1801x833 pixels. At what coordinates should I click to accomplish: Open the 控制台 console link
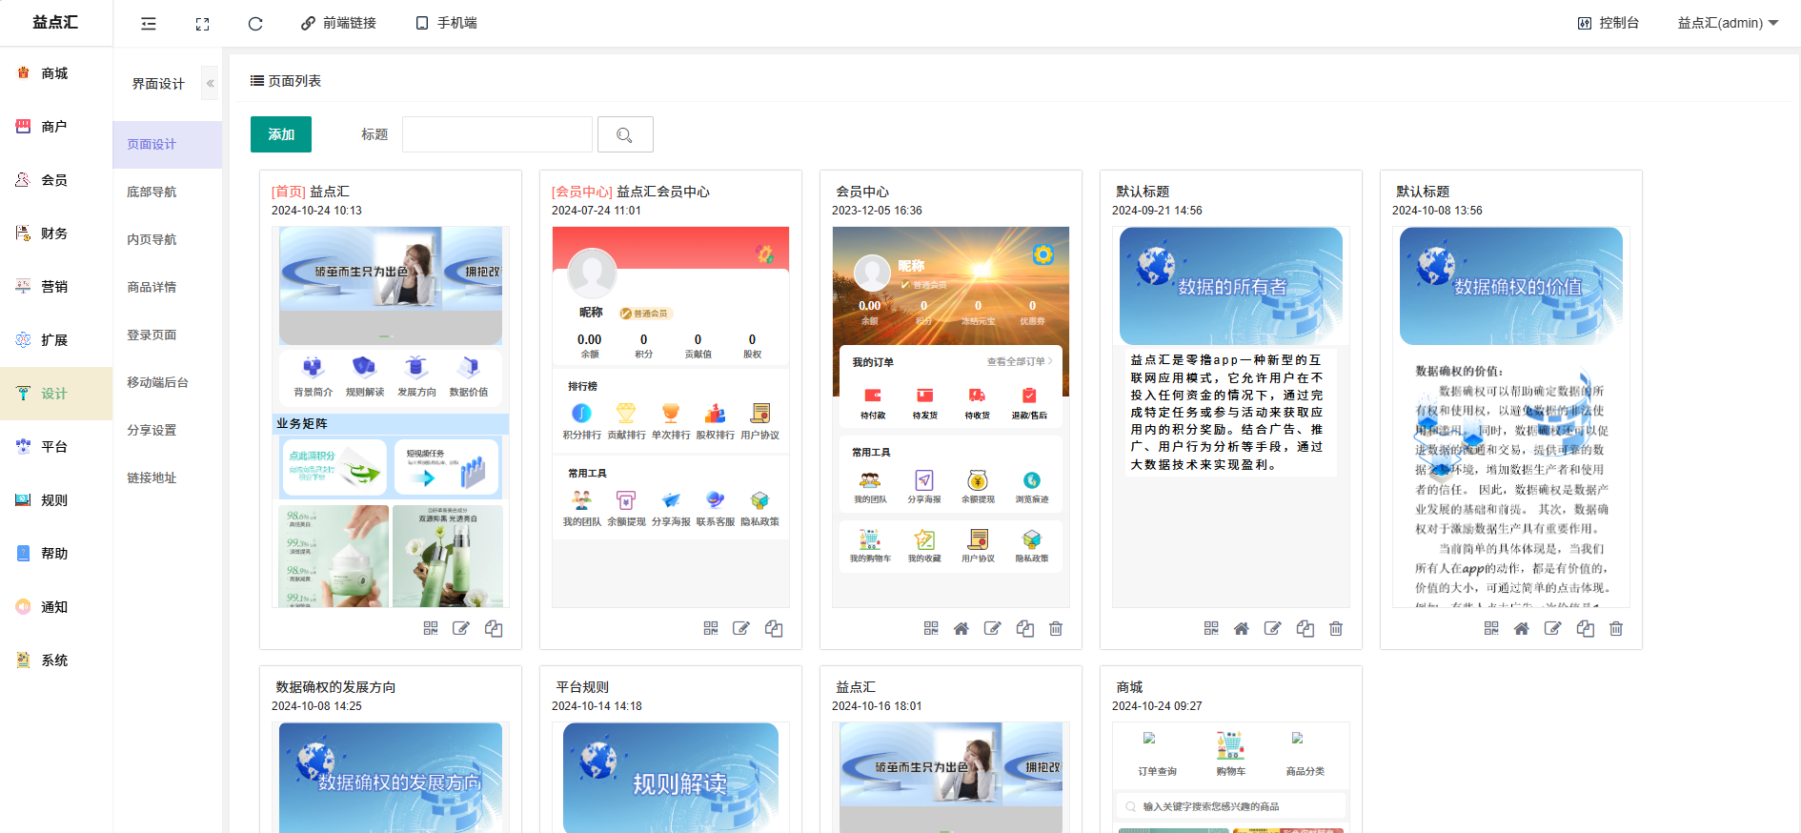coord(1609,23)
